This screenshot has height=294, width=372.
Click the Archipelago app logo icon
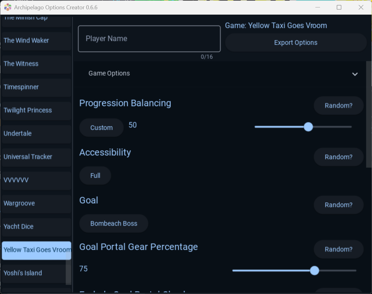pyautogui.click(x=8, y=7)
